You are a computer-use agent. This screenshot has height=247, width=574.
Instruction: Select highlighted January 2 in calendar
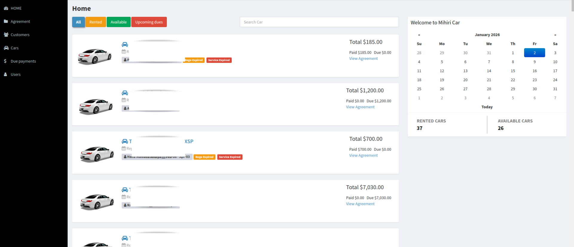click(x=535, y=53)
